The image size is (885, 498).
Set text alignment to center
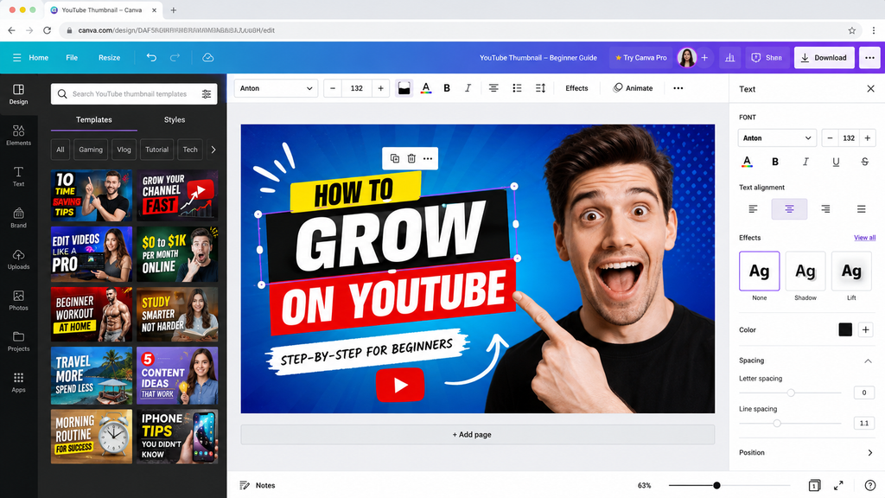click(x=789, y=209)
